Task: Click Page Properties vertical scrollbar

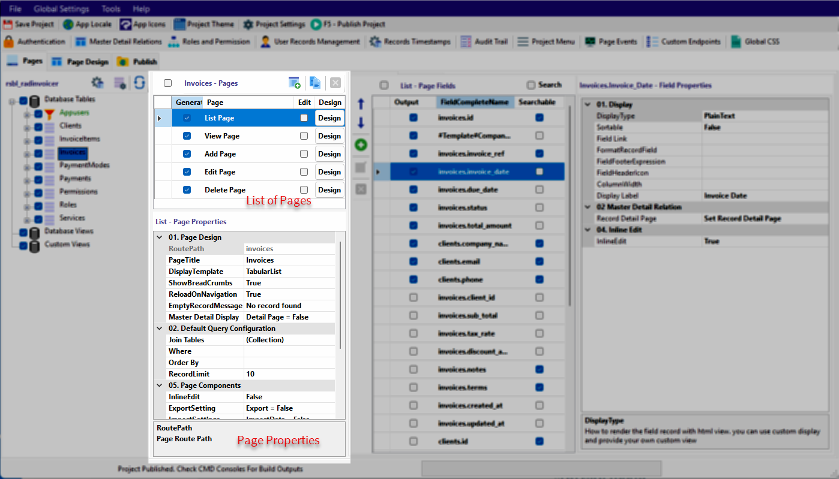Action: 340,295
